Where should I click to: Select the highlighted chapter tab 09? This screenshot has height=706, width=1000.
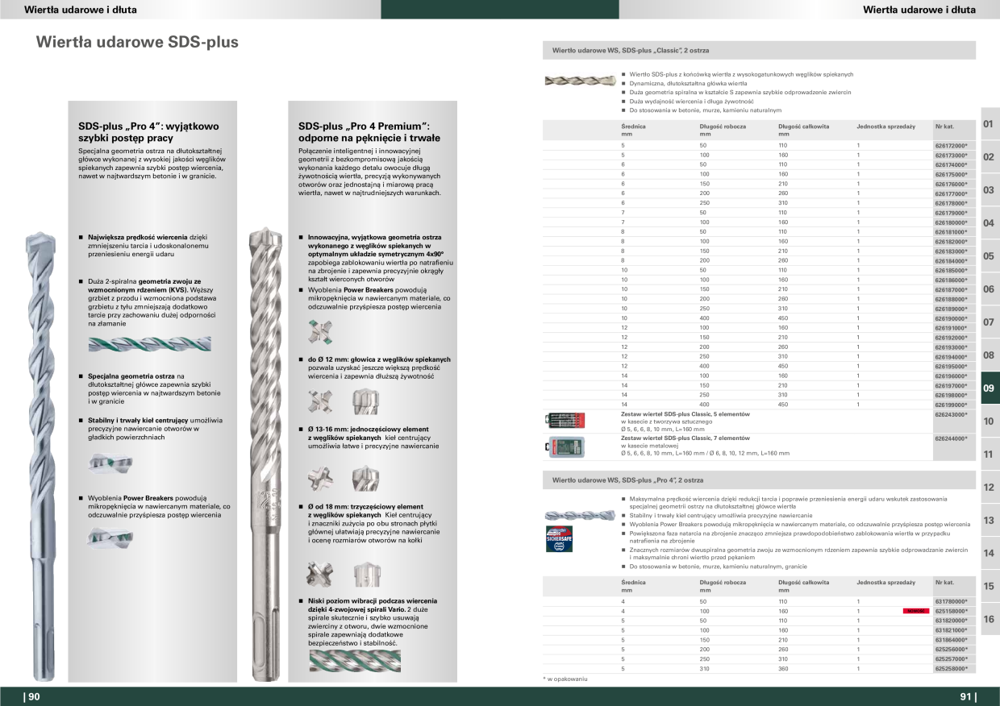pyautogui.click(x=990, y=388)
